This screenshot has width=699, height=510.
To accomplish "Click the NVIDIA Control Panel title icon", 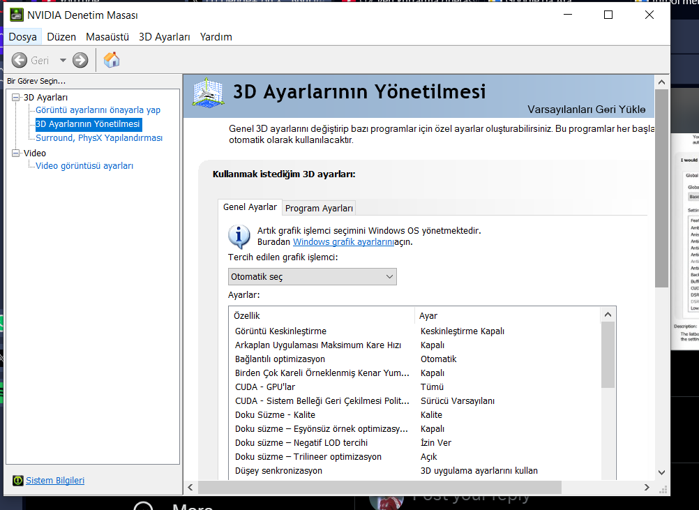I will (17, 15).
